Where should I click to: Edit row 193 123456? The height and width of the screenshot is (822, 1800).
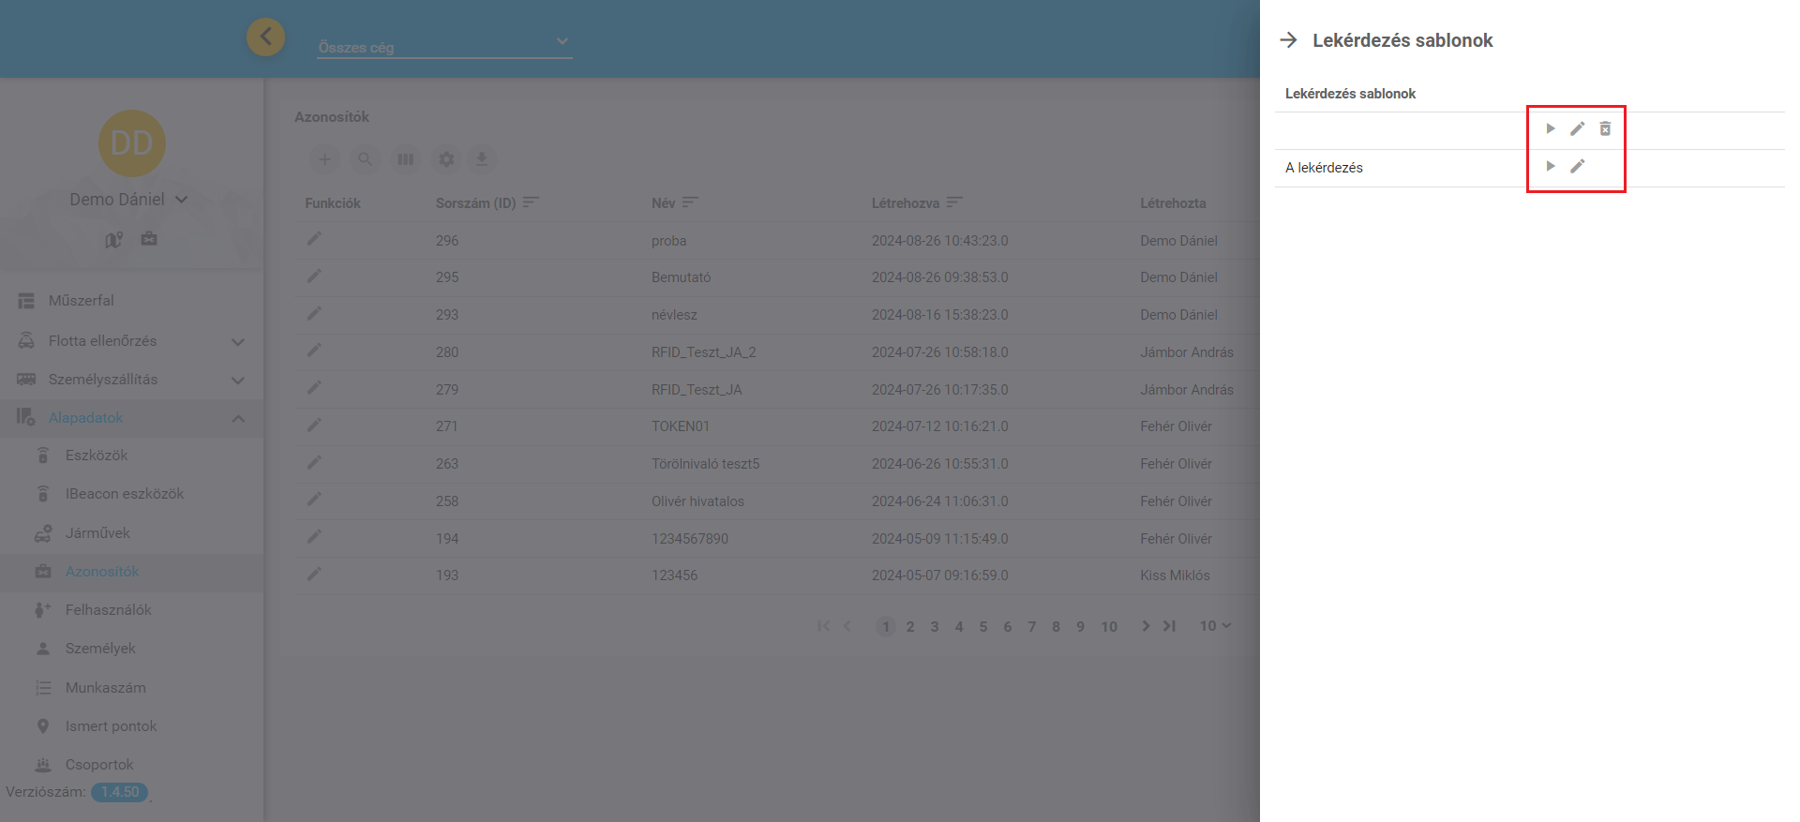click(x=314, y=574)
